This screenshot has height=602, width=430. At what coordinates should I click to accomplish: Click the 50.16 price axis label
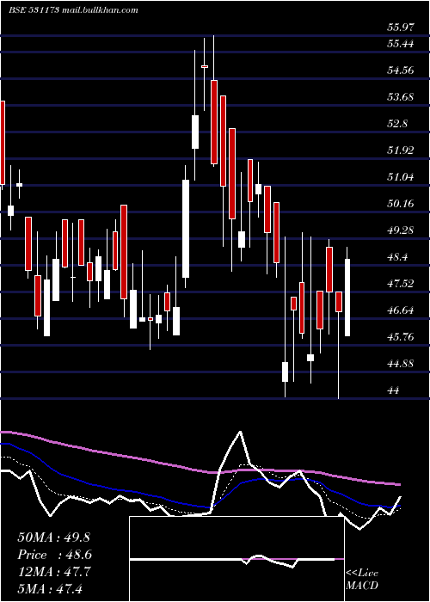(401, 204)
